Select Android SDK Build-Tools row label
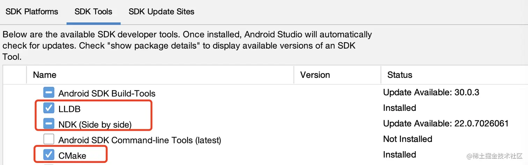 [x=107, y=94]
